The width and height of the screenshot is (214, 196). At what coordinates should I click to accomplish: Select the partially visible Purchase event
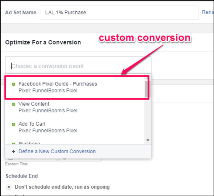coord(75,143)
